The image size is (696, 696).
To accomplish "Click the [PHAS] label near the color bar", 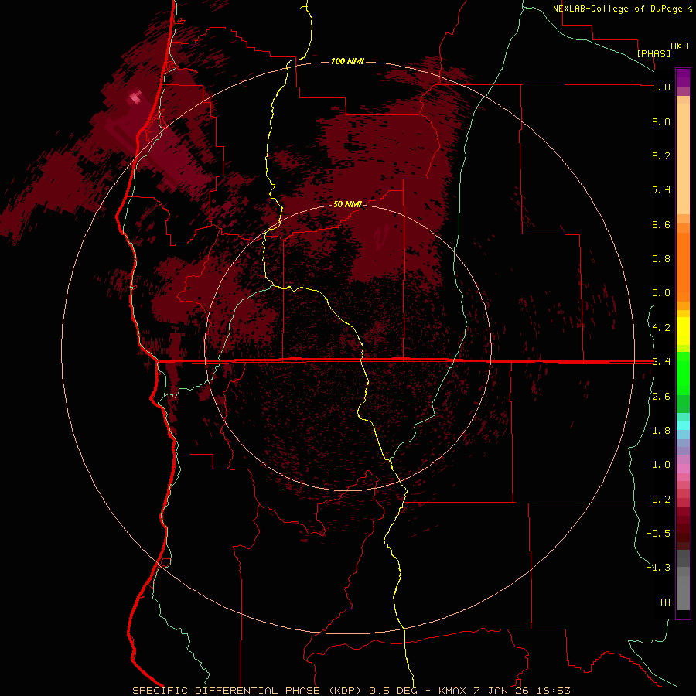I will (653, 53).
